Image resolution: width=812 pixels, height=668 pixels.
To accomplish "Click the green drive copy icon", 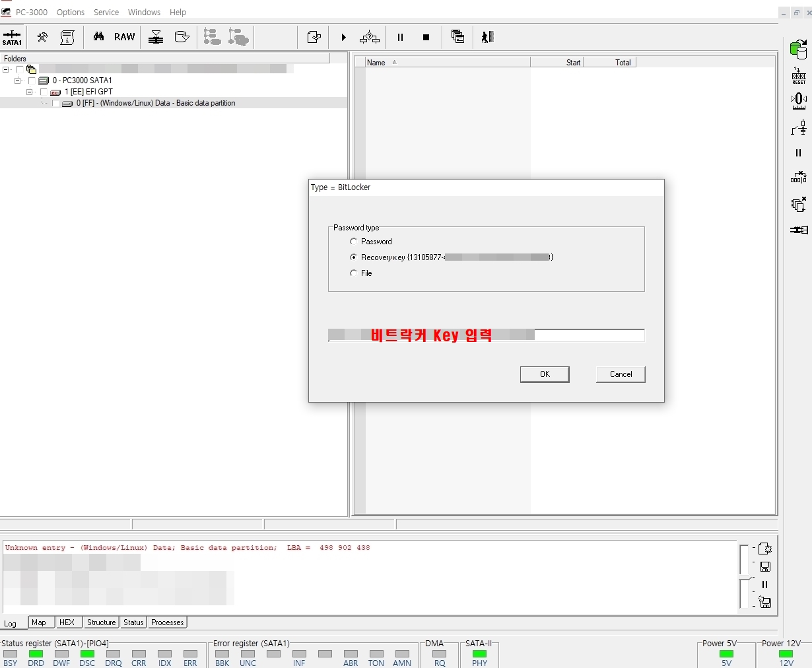I will (799, 50).
